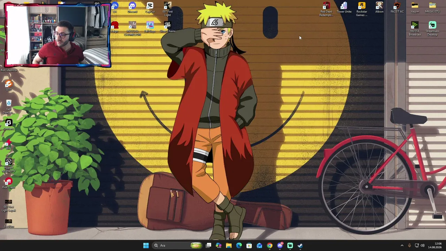Open the volume control in system tray
Screen dimensions: 446x251
pyautogui.click(x=423, y=245)
